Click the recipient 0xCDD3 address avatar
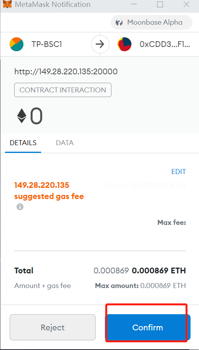Viewport: 199px width, 350px height. (x=124, y=44)
